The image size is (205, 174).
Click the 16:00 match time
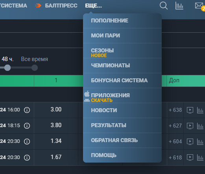[14, 110]
